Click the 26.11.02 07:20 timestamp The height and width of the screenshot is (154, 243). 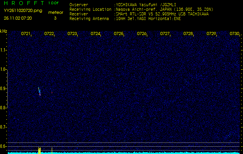tap(18, 18)
